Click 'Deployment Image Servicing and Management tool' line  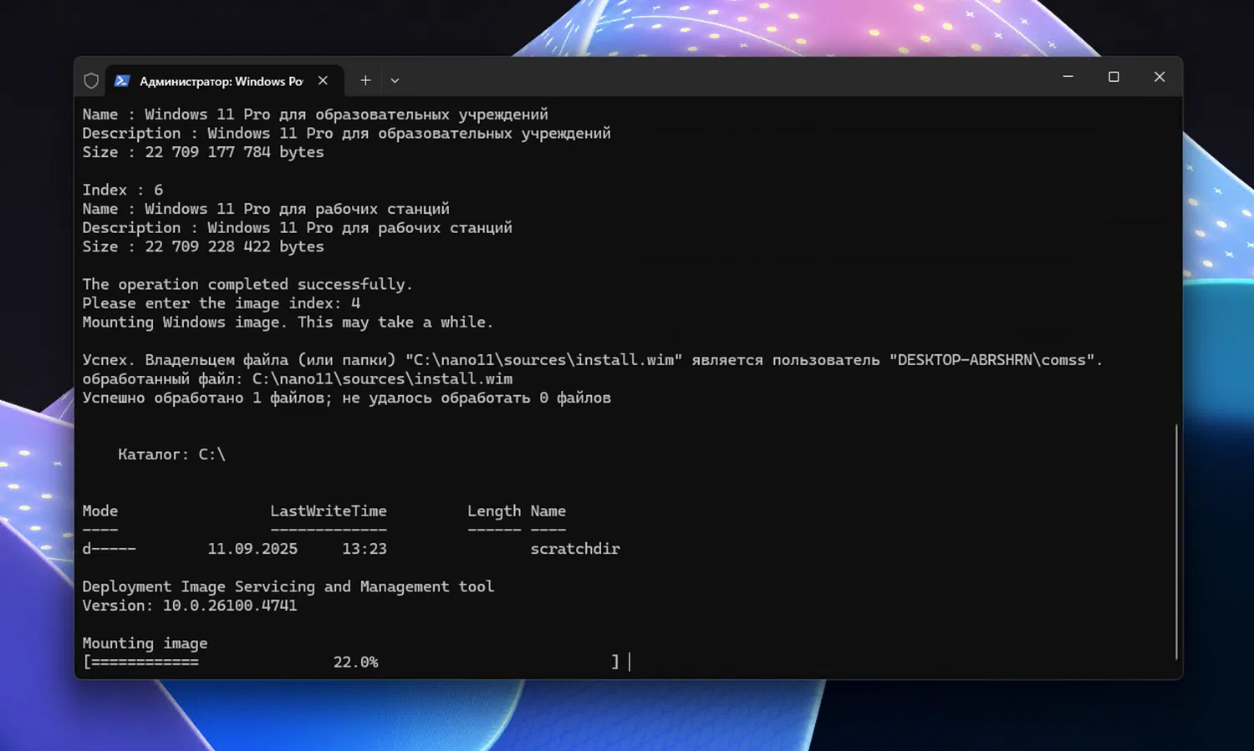288,587
